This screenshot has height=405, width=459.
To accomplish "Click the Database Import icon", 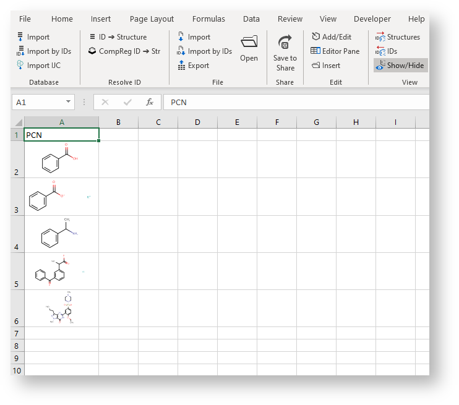I will tap(20, 37).
